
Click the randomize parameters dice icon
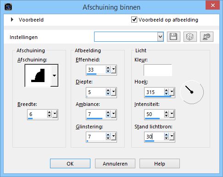tap(190, 37)
